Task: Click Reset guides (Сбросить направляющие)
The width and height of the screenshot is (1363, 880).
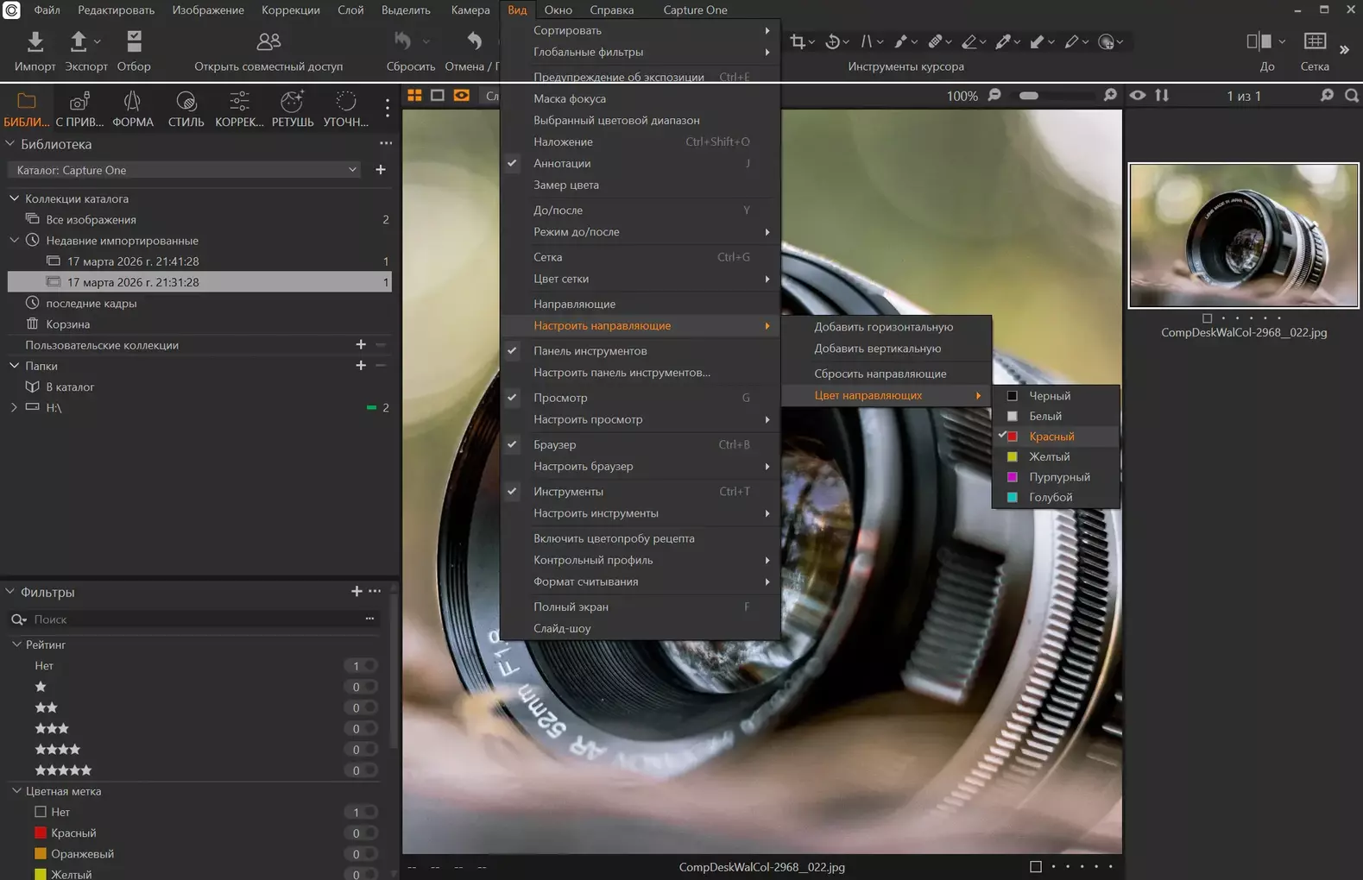Action: (880, 374)
